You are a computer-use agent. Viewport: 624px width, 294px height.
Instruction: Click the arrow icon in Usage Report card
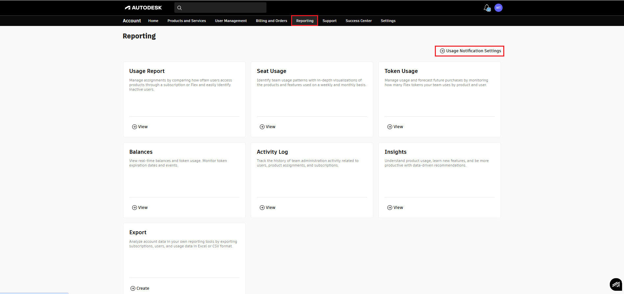click(134, 127)
